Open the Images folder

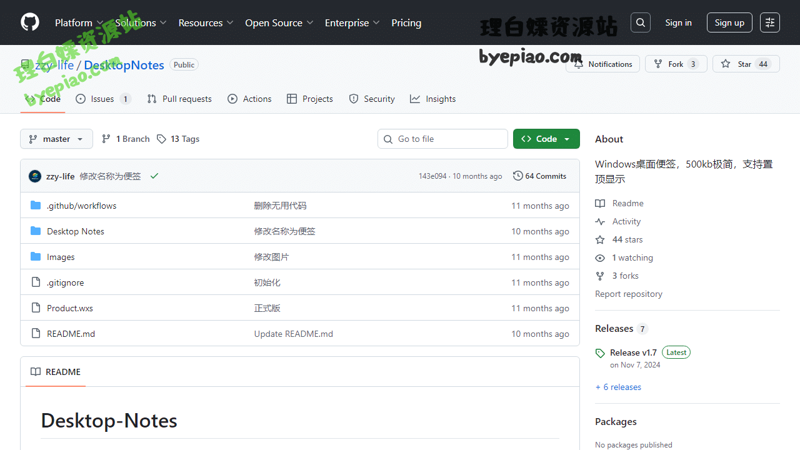click(61, 257)
